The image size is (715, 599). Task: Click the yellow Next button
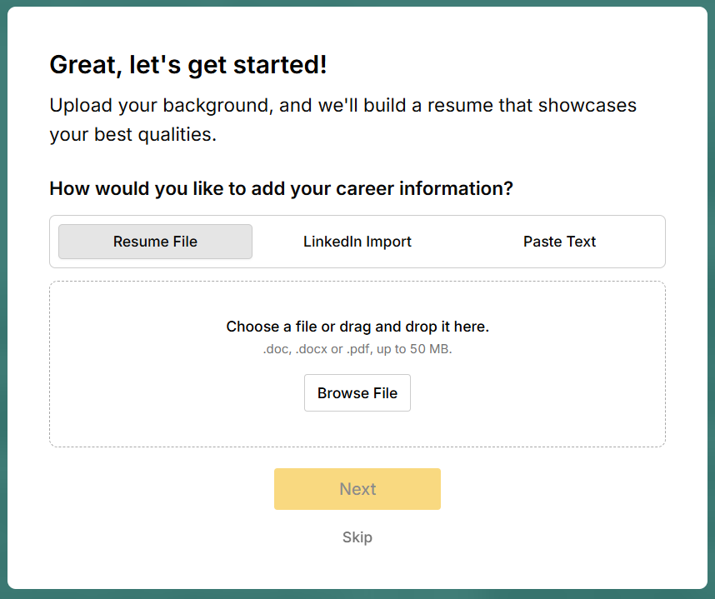click(357, 489)
